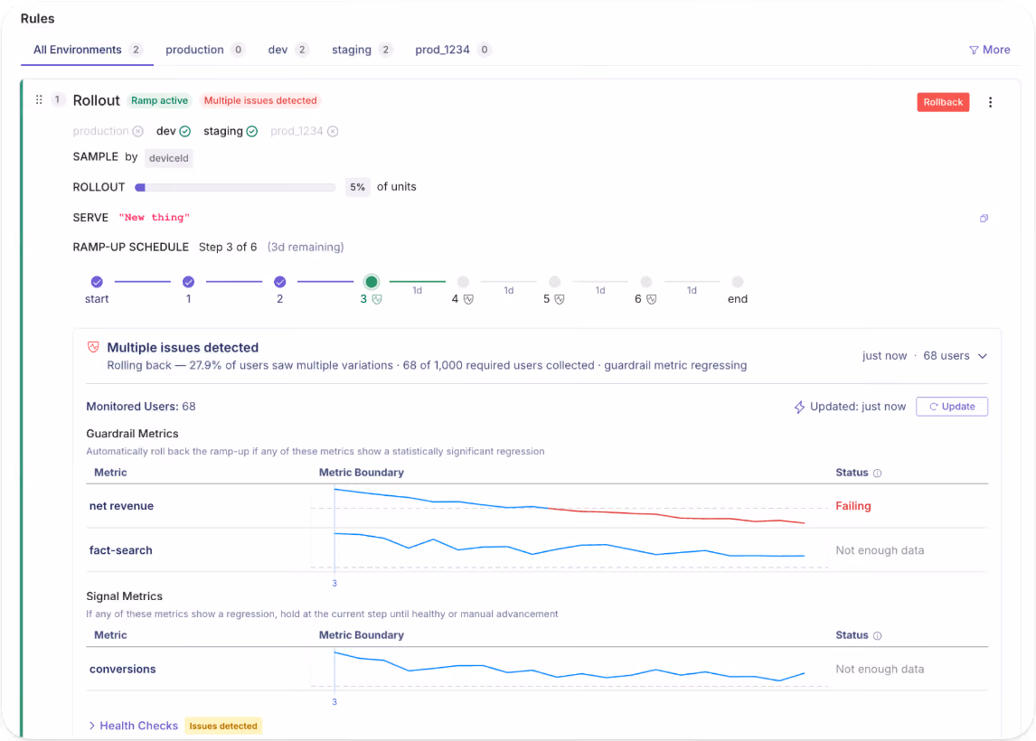
Task: Click the fact-search boundary chart
Action: tap(569, 550)
